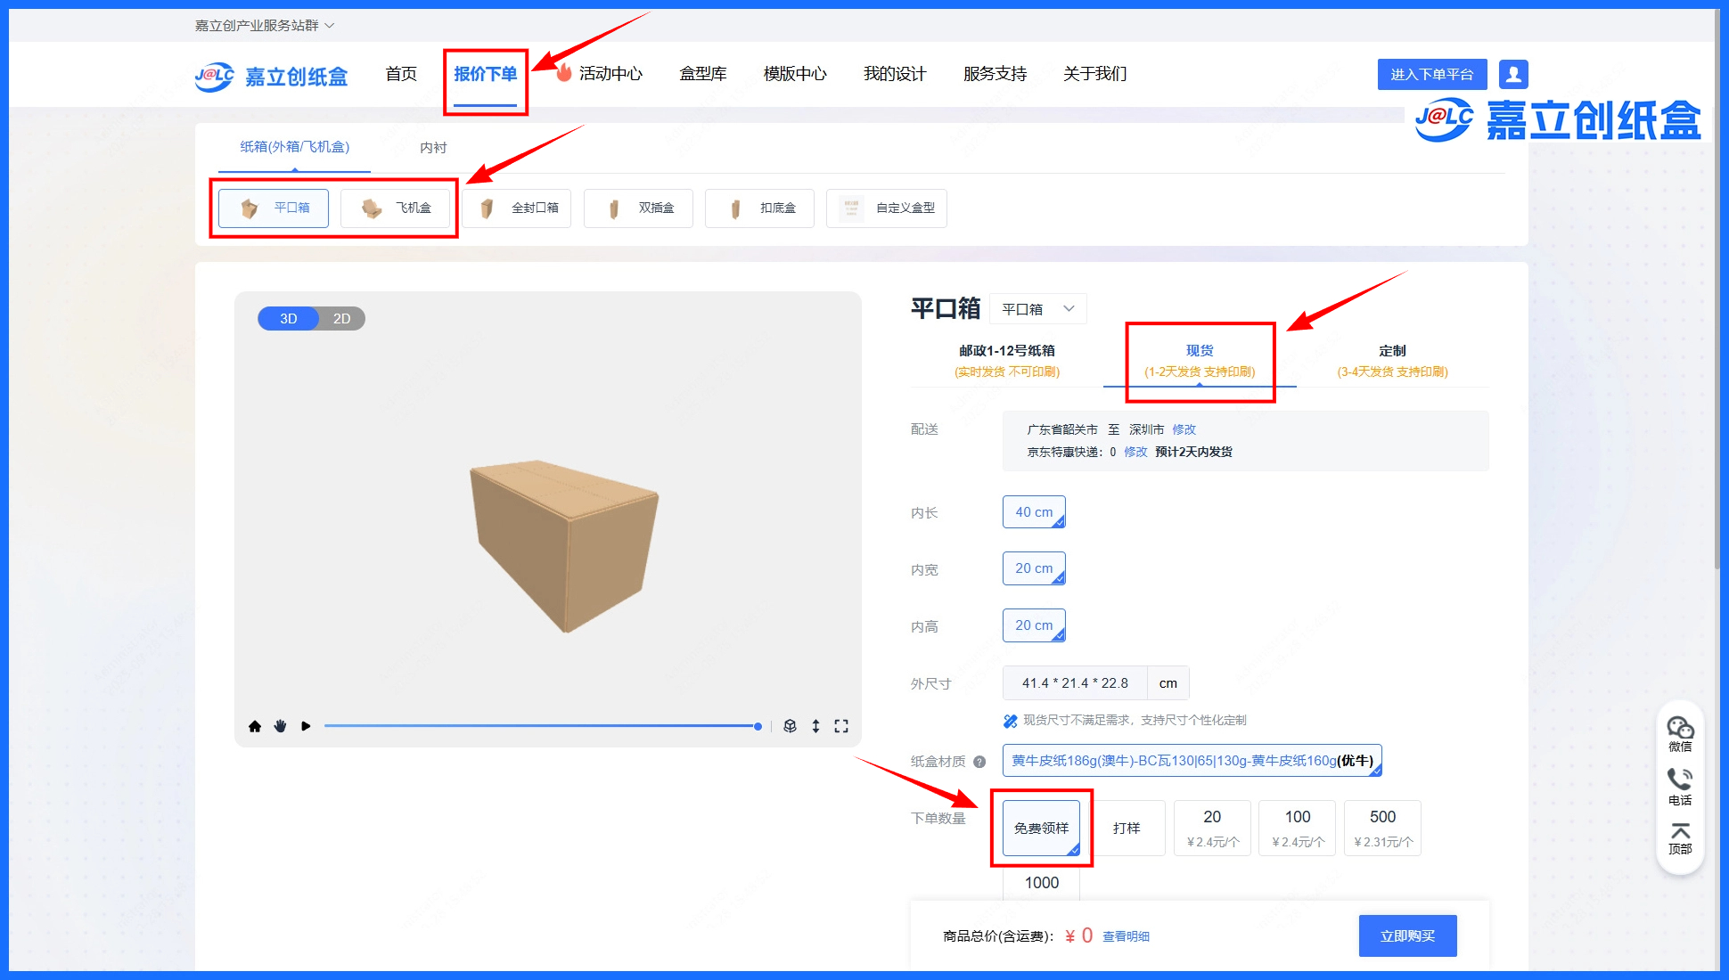
Task: Open the 盒型库 menu item
Action: tap(703, 74)
